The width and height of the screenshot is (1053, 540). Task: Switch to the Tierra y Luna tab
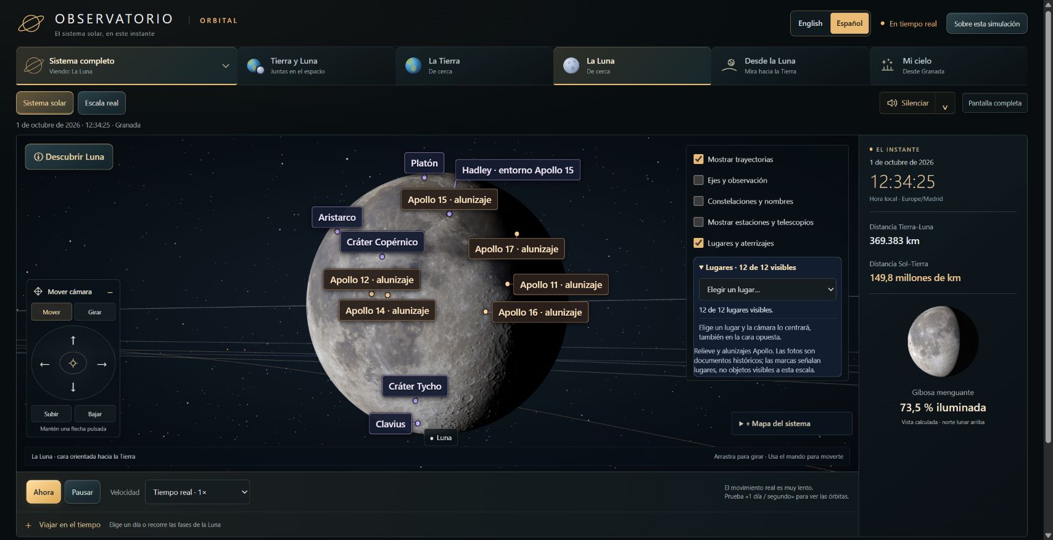click(x=316, y=65)
